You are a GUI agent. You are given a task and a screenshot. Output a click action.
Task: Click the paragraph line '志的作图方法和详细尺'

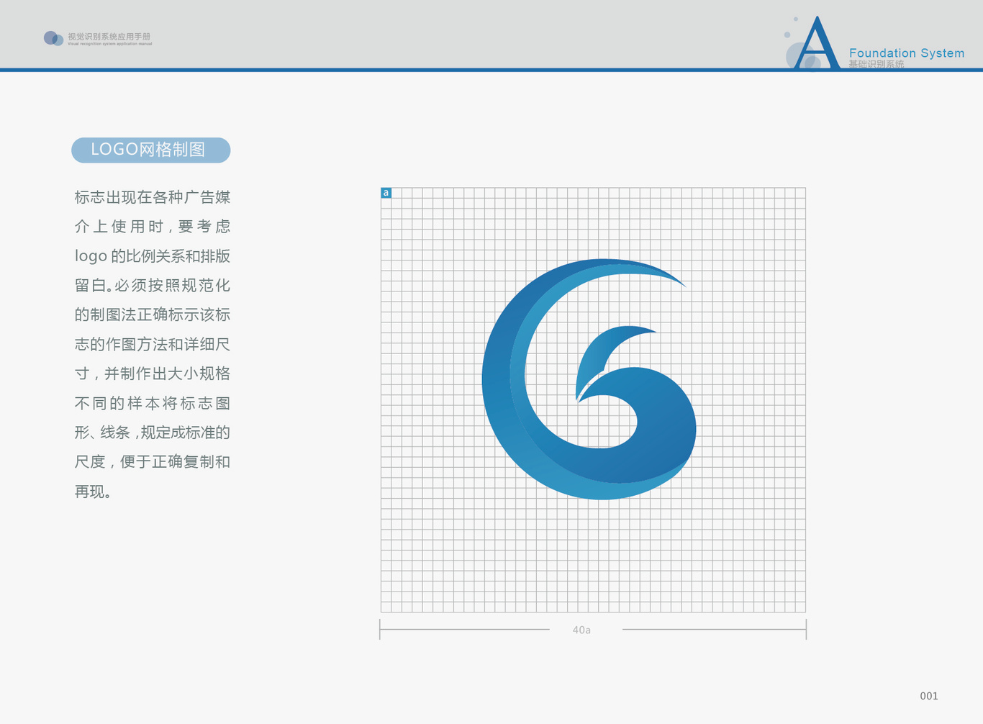point(153,344)
